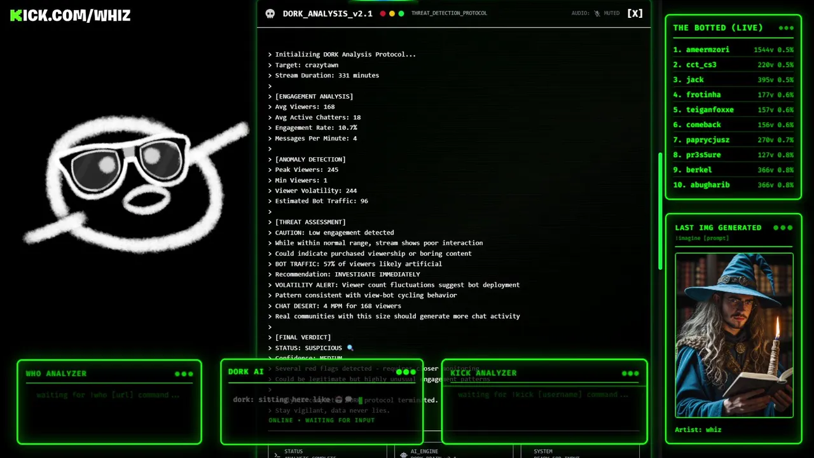Open the generated wizard image thumbnail
The height and width of the screenshot is (458, 814).
coord(734,335)
